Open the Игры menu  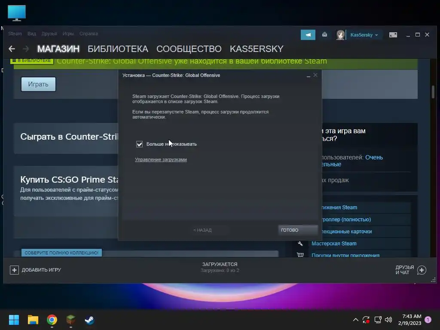pyautogui.click(x=68, y=34)
